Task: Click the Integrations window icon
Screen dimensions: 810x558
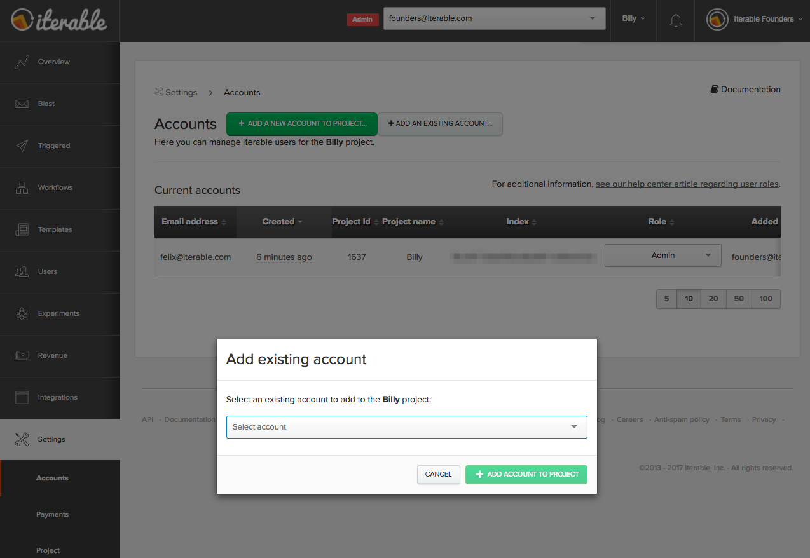Action: tap(22, 397)
